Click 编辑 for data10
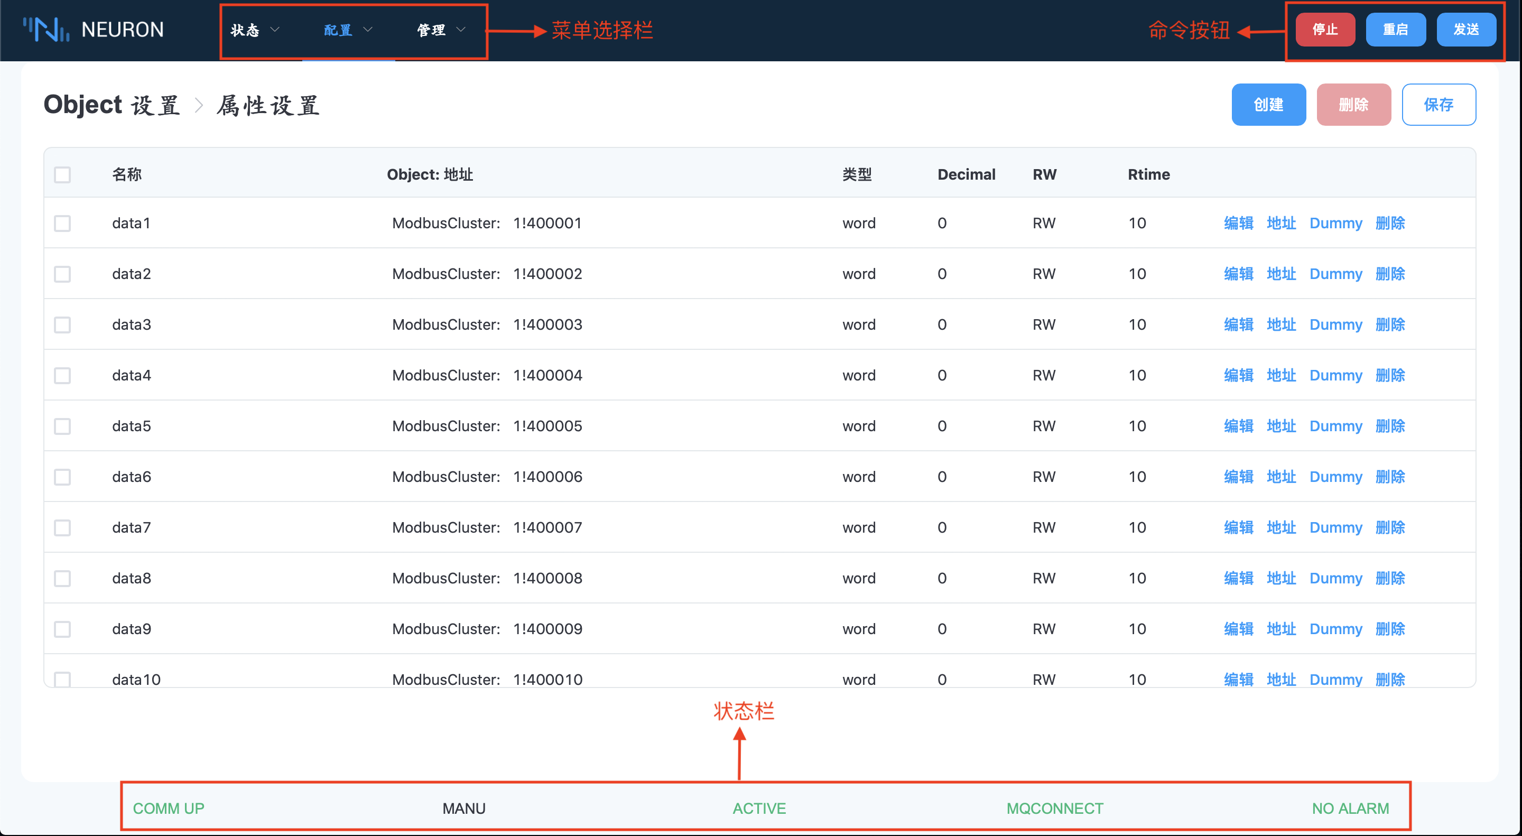This screenshot has width=1522, height=836. (x=1238, y=680)
